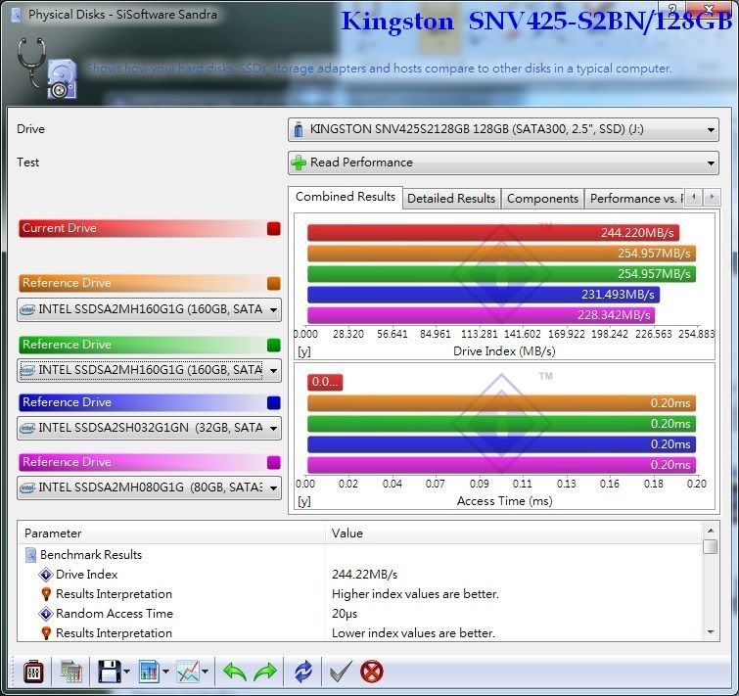Image resolution: width=739 pixels, height=696 pixels.
Task: Click the results list scrollbar down arrow
Action: tap(711, 632)
